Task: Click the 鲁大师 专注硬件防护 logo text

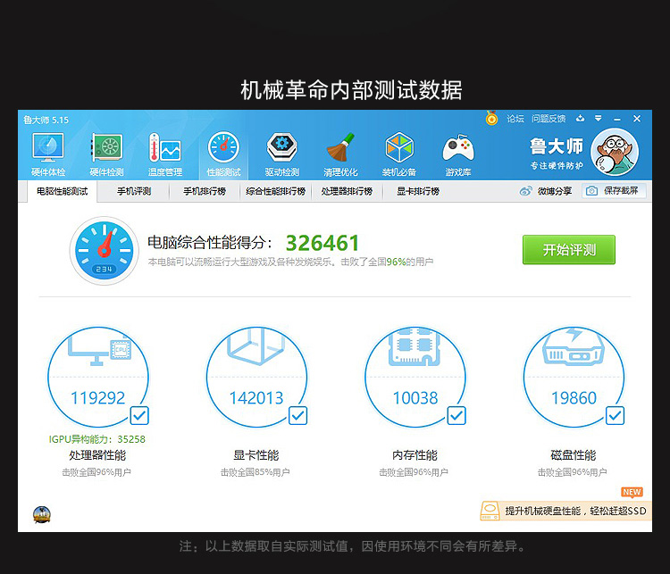Action: tap(557, 154)
